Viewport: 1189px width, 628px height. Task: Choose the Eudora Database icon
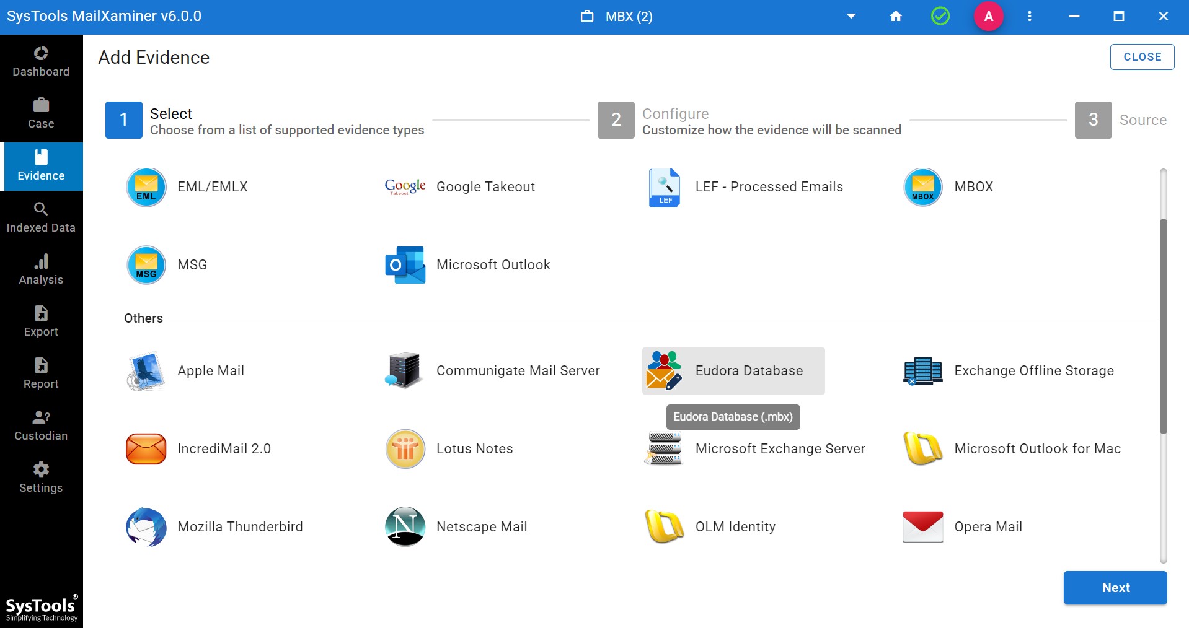[664, 370]
